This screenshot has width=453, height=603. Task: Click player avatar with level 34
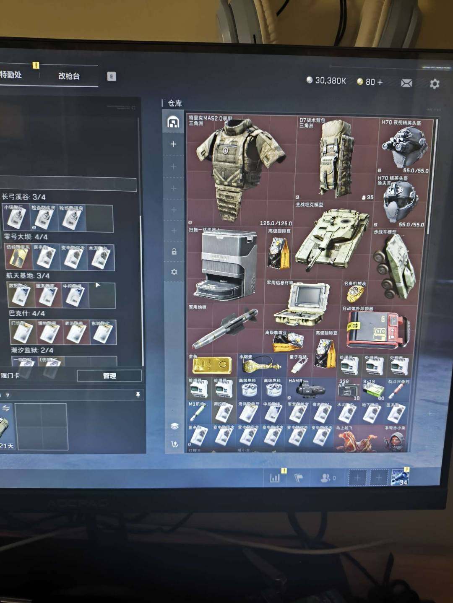tap(399, 477)
